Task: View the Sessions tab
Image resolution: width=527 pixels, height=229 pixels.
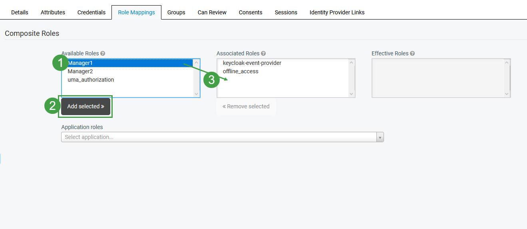Action: (286, 12)
